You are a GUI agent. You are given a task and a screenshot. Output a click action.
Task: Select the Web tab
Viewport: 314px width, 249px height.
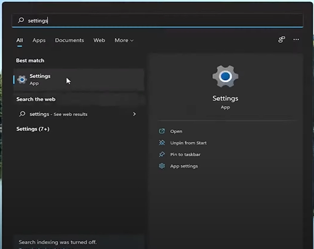99,40
